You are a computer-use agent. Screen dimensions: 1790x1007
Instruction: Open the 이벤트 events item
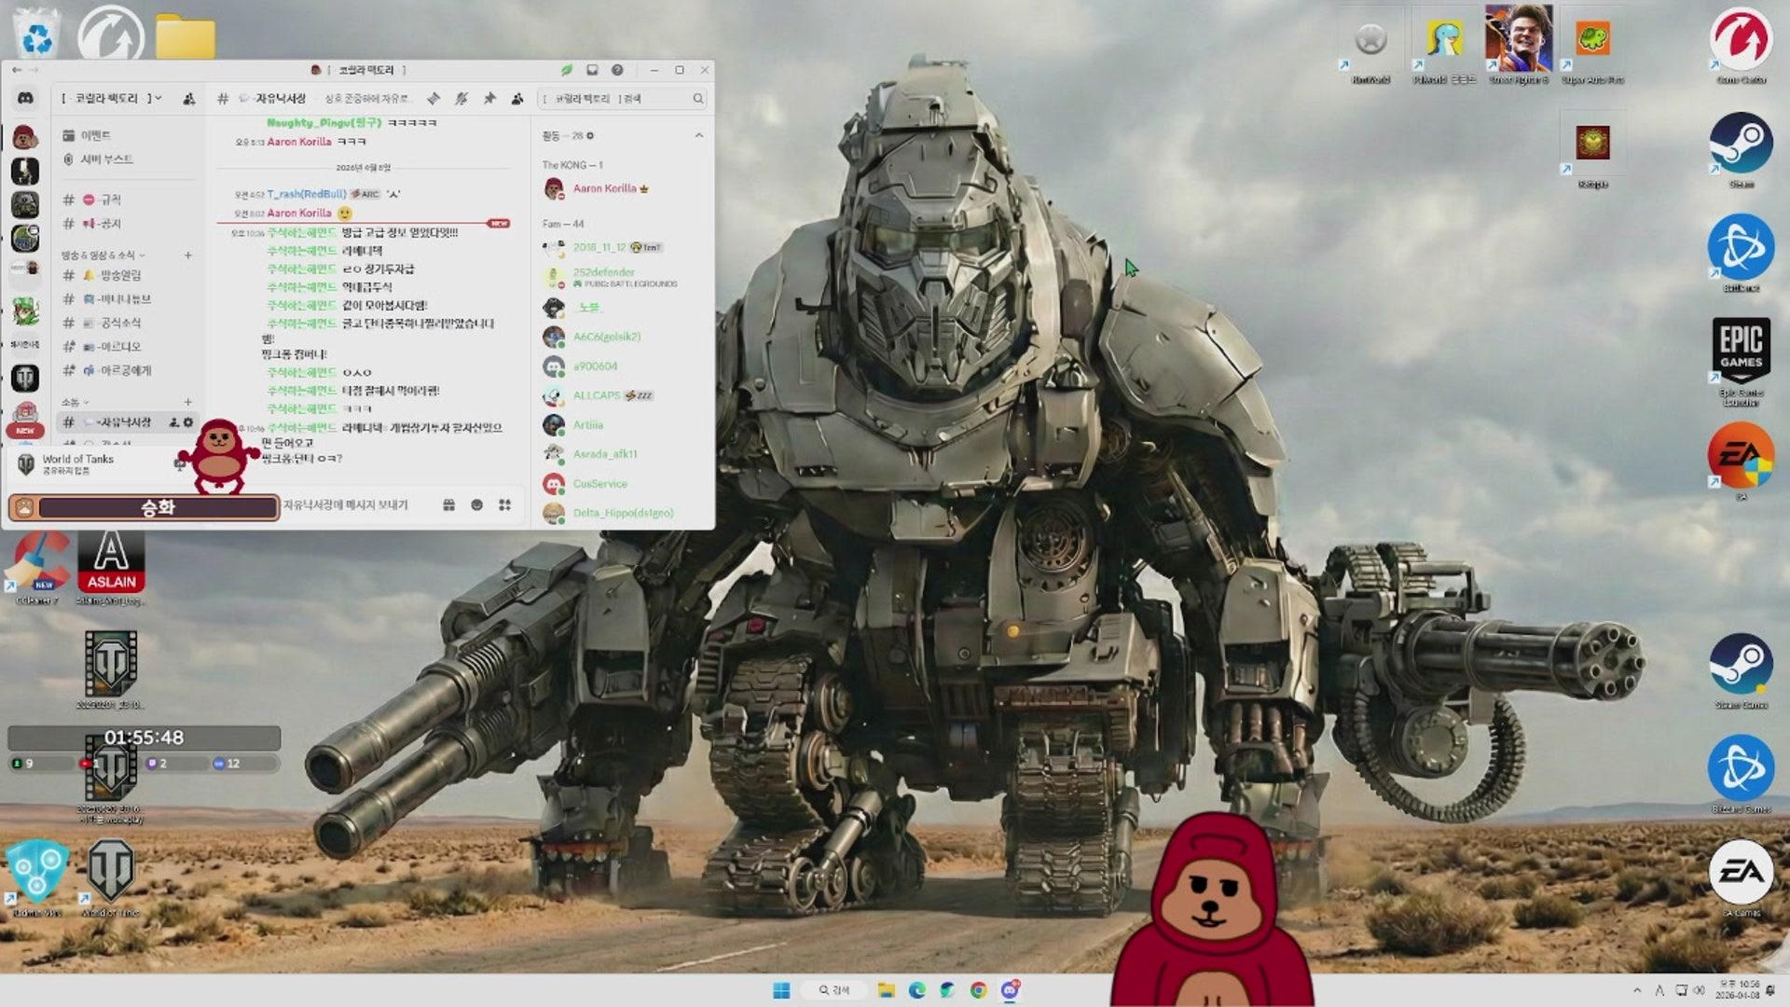(95, 136)
